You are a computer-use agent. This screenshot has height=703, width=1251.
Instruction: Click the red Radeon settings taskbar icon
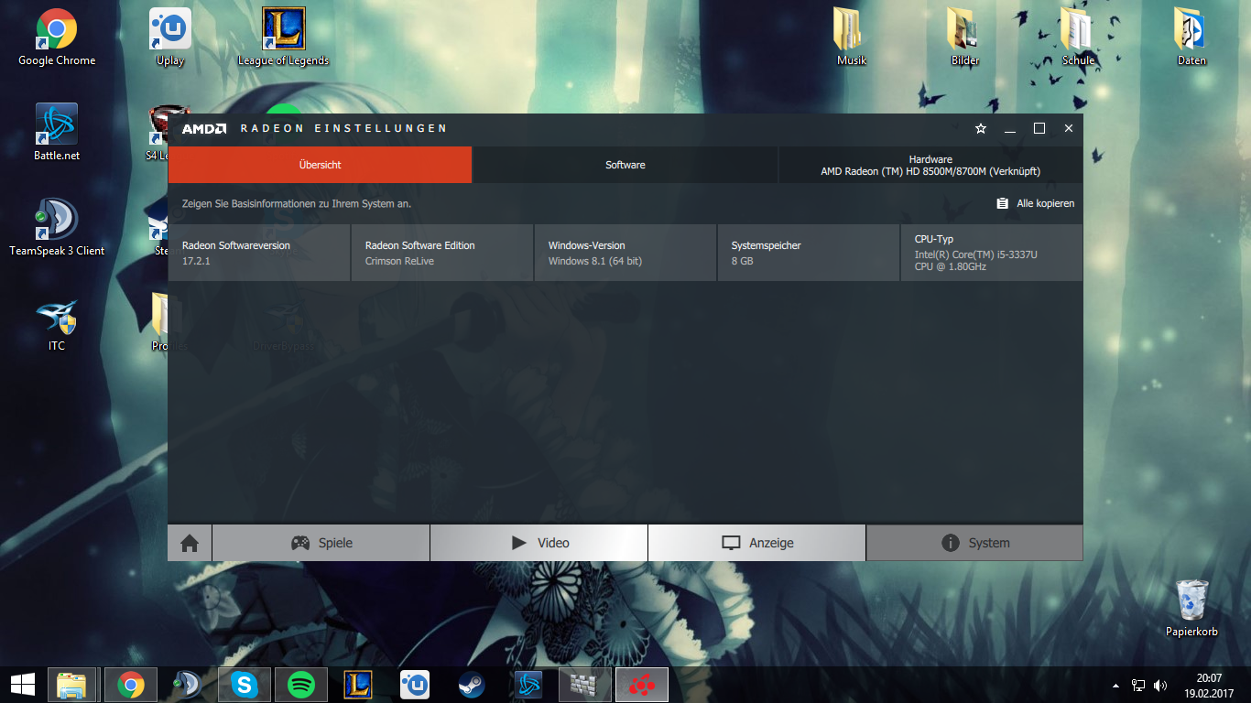click(x=642, y=685)
